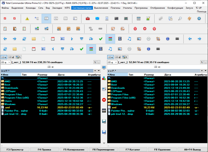The height and width of the screenshot is (152, 208).
Task: Click the blue performance graph monitor icon
Action: pyautogui.click(x=97, y=19)
